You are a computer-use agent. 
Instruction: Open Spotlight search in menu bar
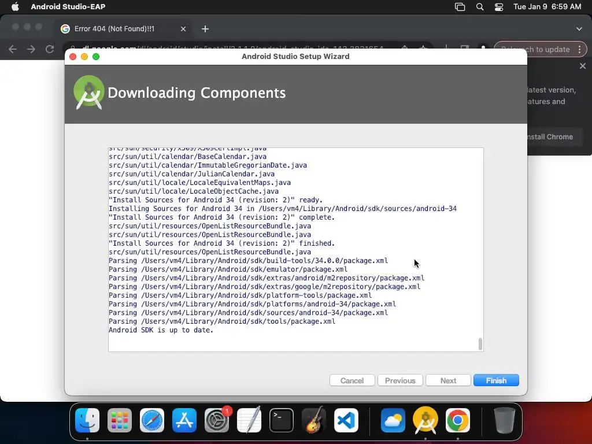[479, 6]
